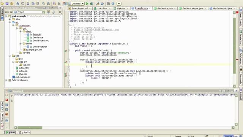
Task: Click the Copy icon in the toolbar
Action: (x=33, y=3)
